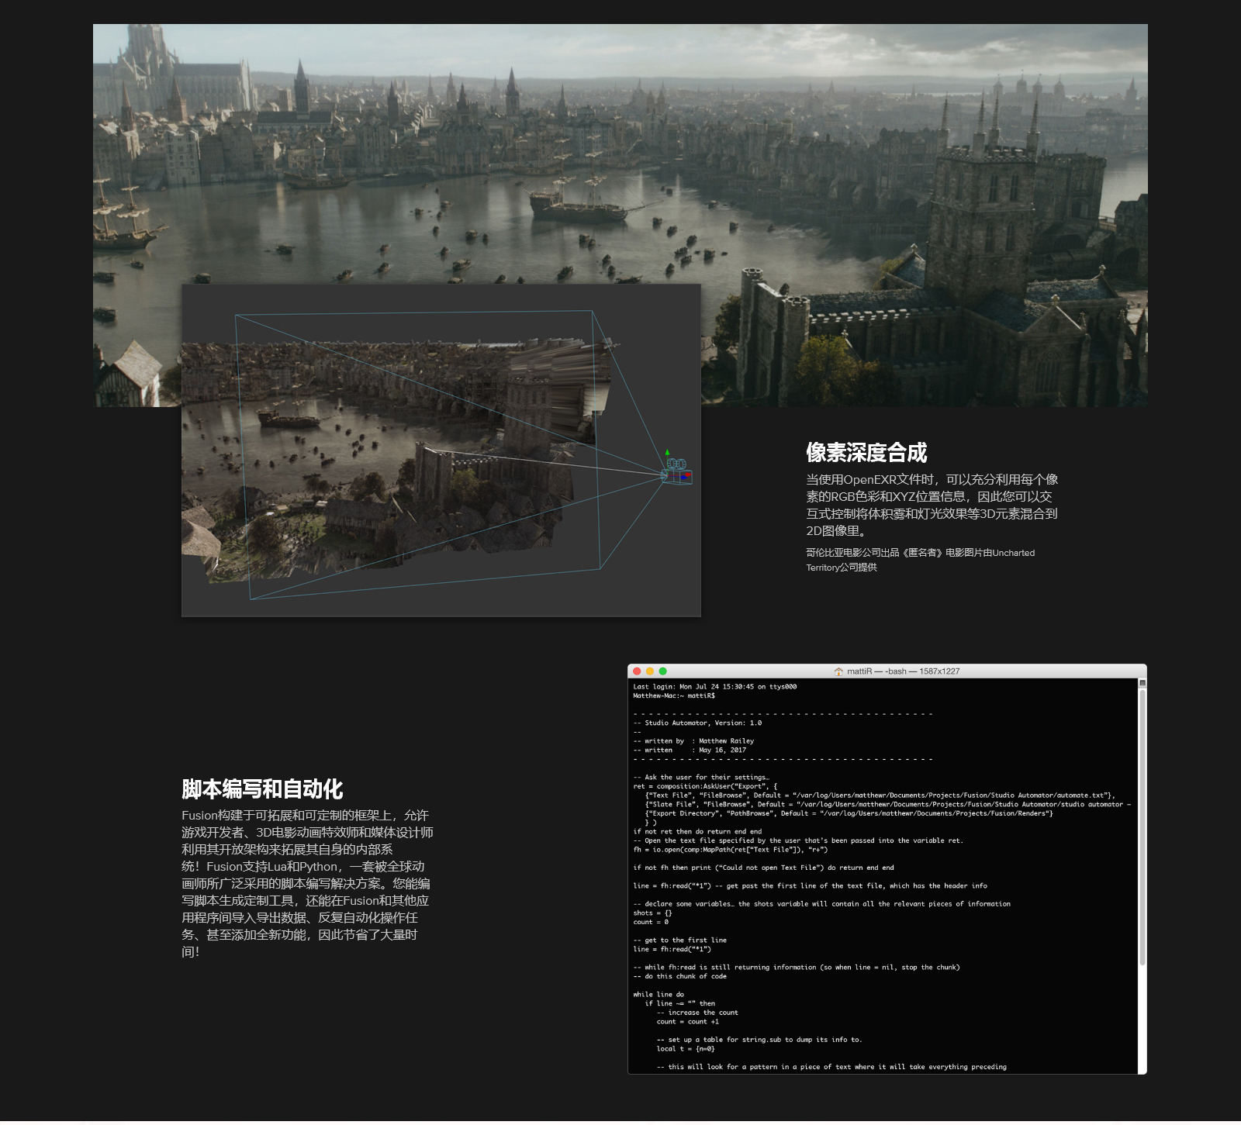Click the "Export Directory" PathBrowse code line
1241x1125 pixels.
[x=849, y=813]
